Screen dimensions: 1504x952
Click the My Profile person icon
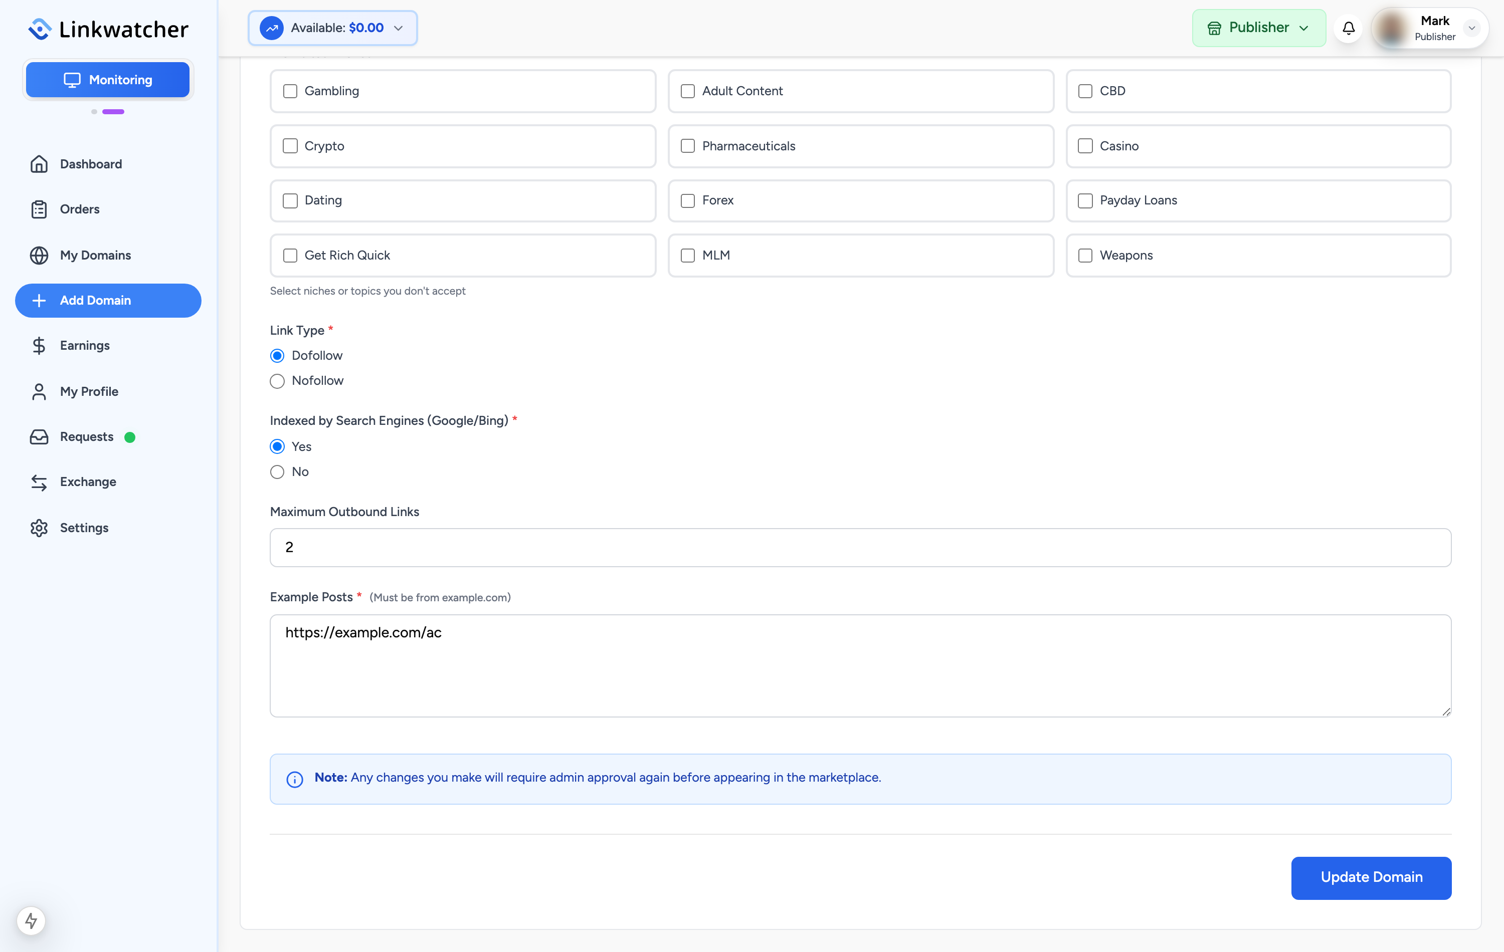[39, 391]
